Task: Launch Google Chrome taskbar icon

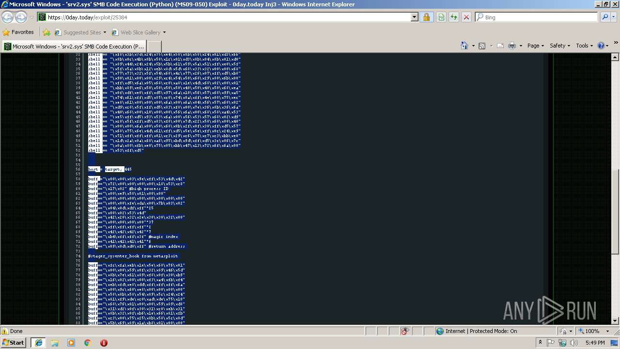Action: [x=87, y=343]
